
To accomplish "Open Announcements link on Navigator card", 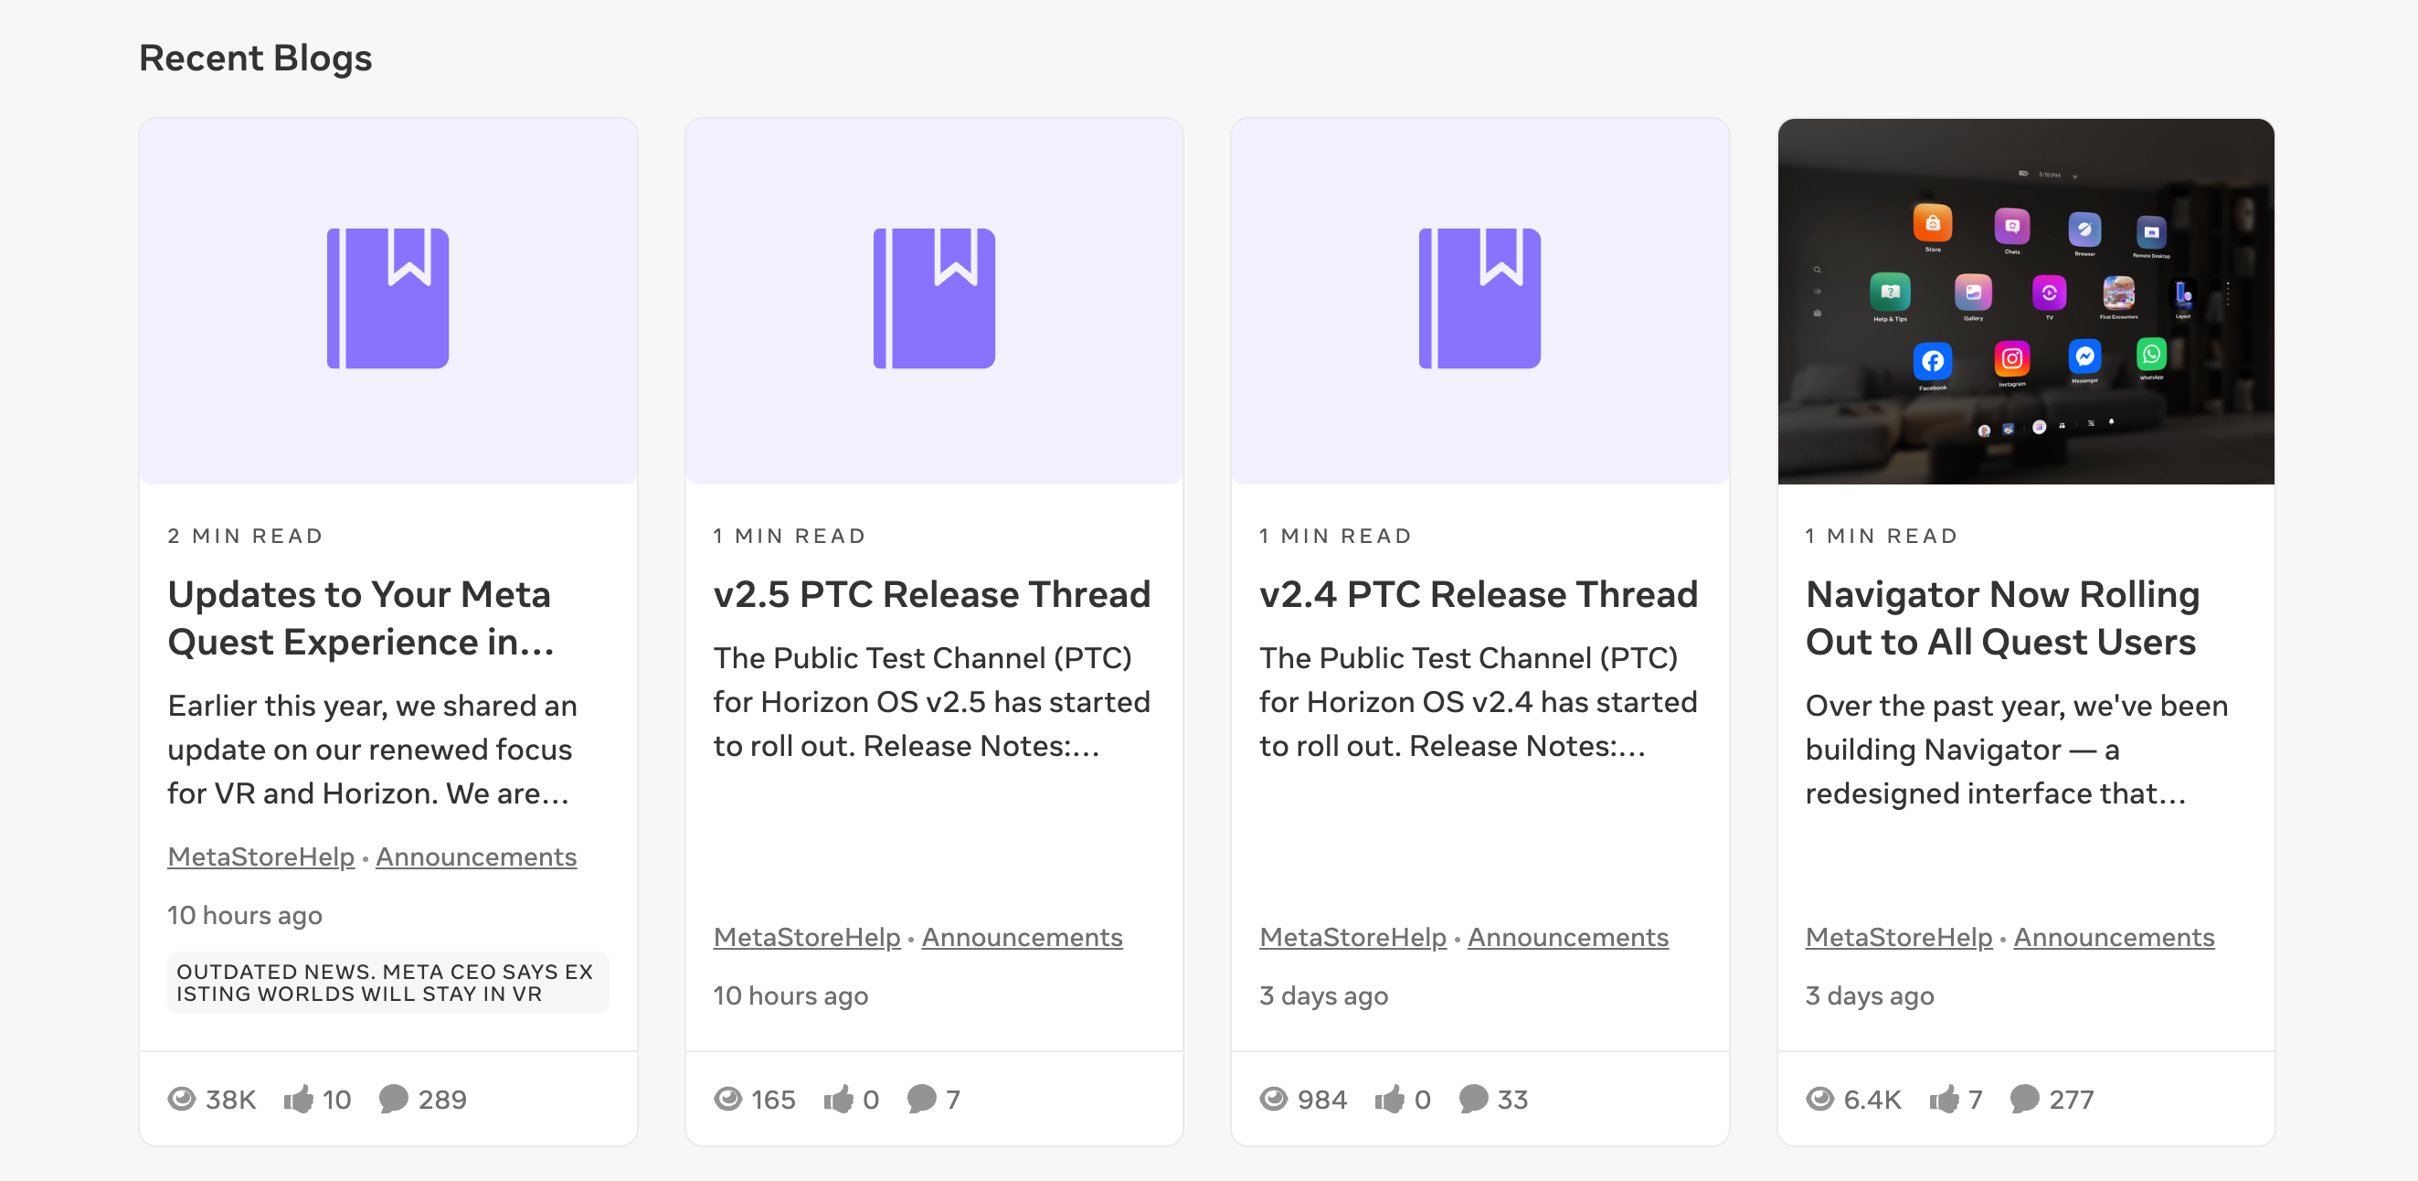I will [x=2114, y=937].
